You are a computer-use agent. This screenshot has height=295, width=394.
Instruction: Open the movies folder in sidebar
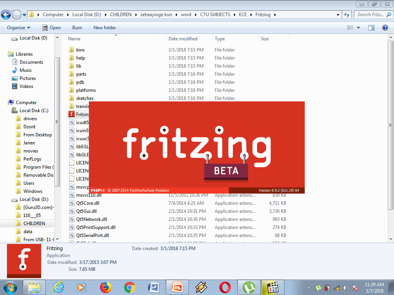tap(31, 151)
